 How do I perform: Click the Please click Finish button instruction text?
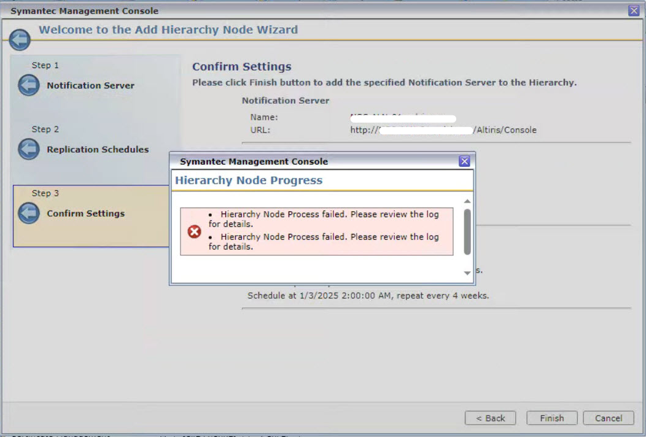click(x=384, y=83)
